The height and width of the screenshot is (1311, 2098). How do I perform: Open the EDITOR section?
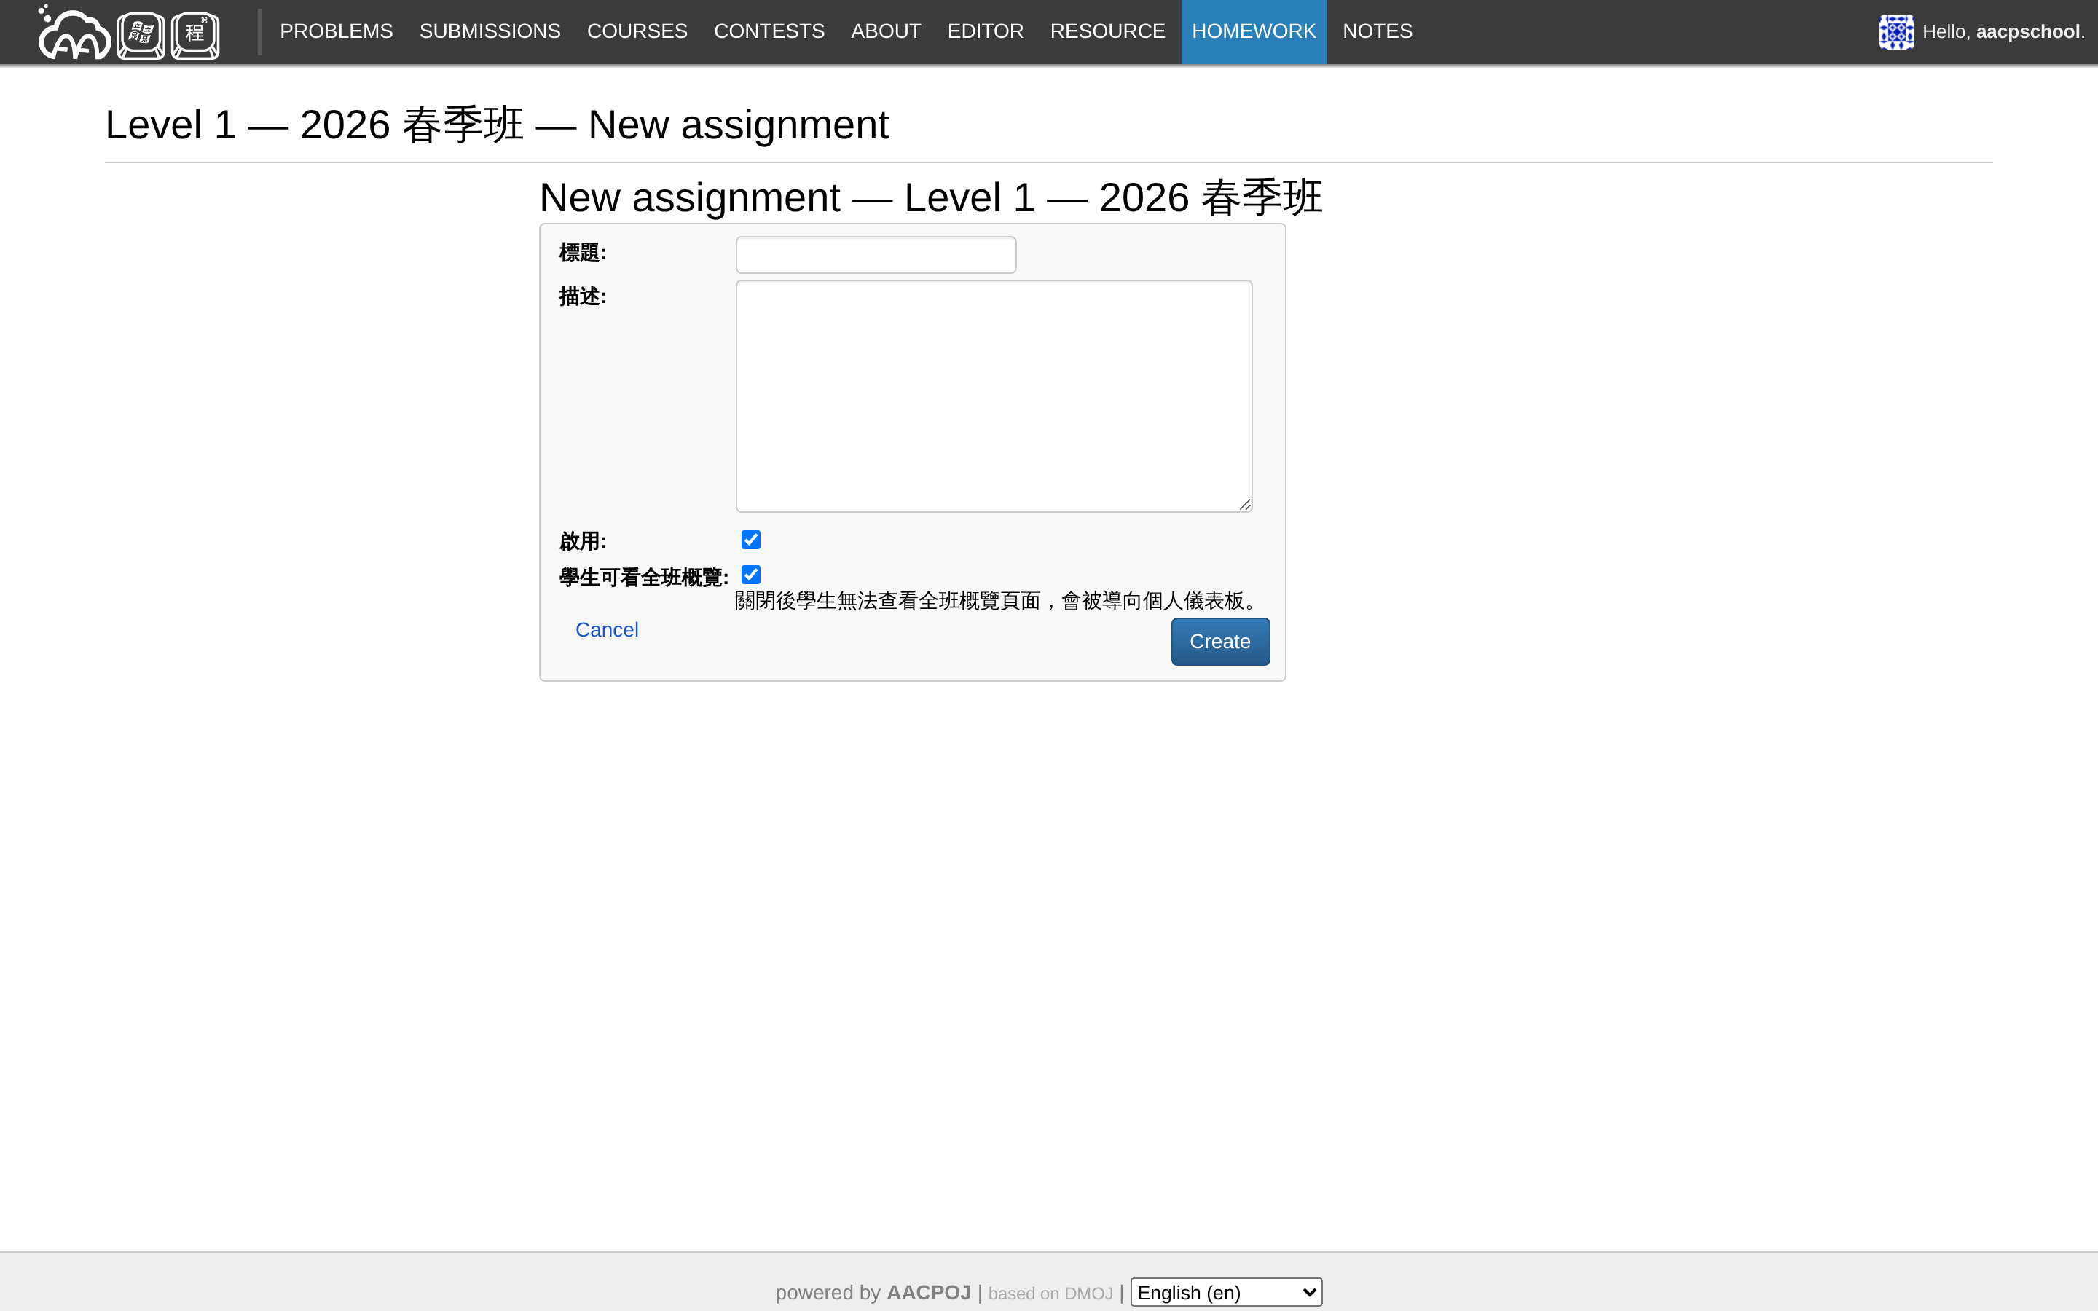[x=986, y=31]
